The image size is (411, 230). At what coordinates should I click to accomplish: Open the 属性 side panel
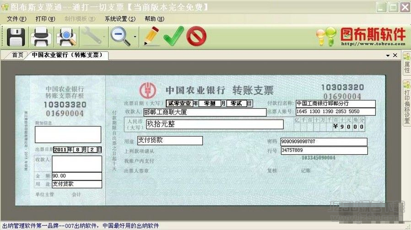[406, 63]
